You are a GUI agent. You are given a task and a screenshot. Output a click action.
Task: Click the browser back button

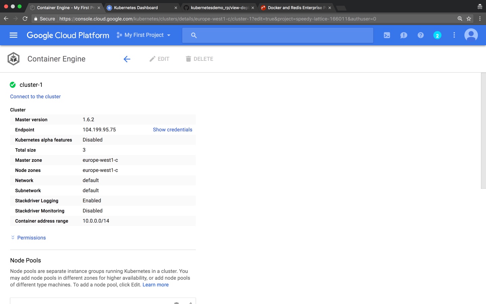6,19
